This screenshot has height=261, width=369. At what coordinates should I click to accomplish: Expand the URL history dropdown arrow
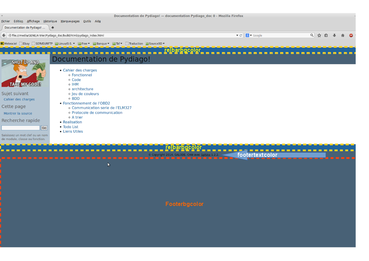click(x=237, y=35)
